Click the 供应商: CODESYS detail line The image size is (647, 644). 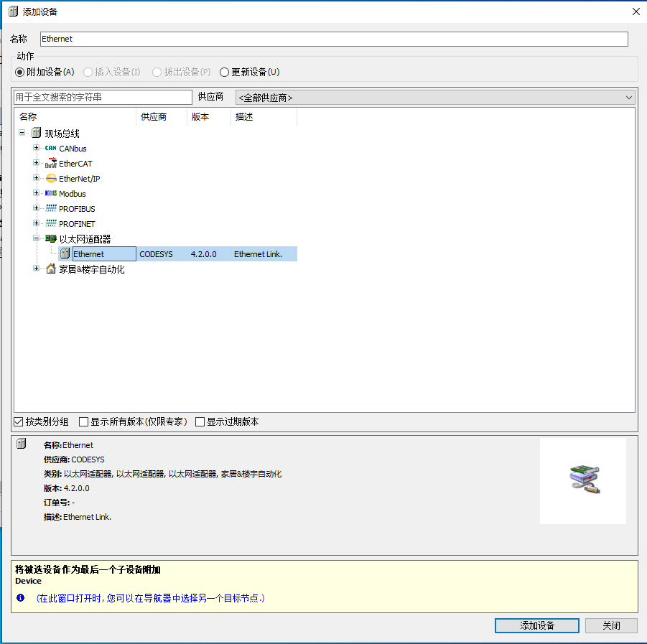(74, 459)
